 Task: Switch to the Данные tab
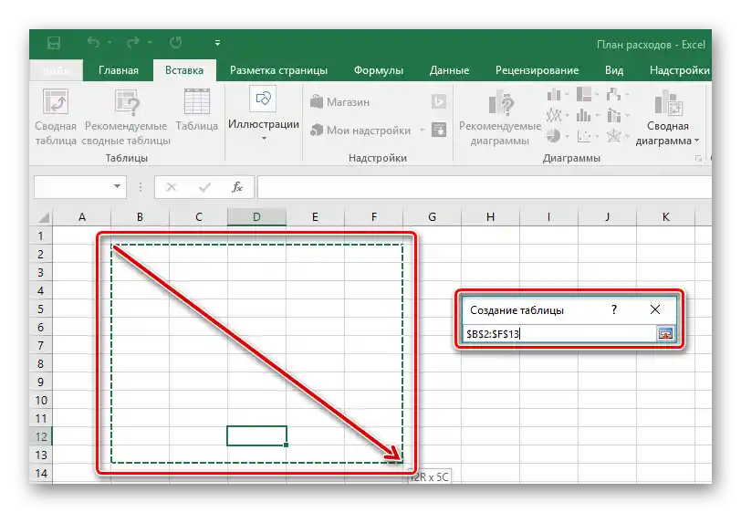[449, 70]
